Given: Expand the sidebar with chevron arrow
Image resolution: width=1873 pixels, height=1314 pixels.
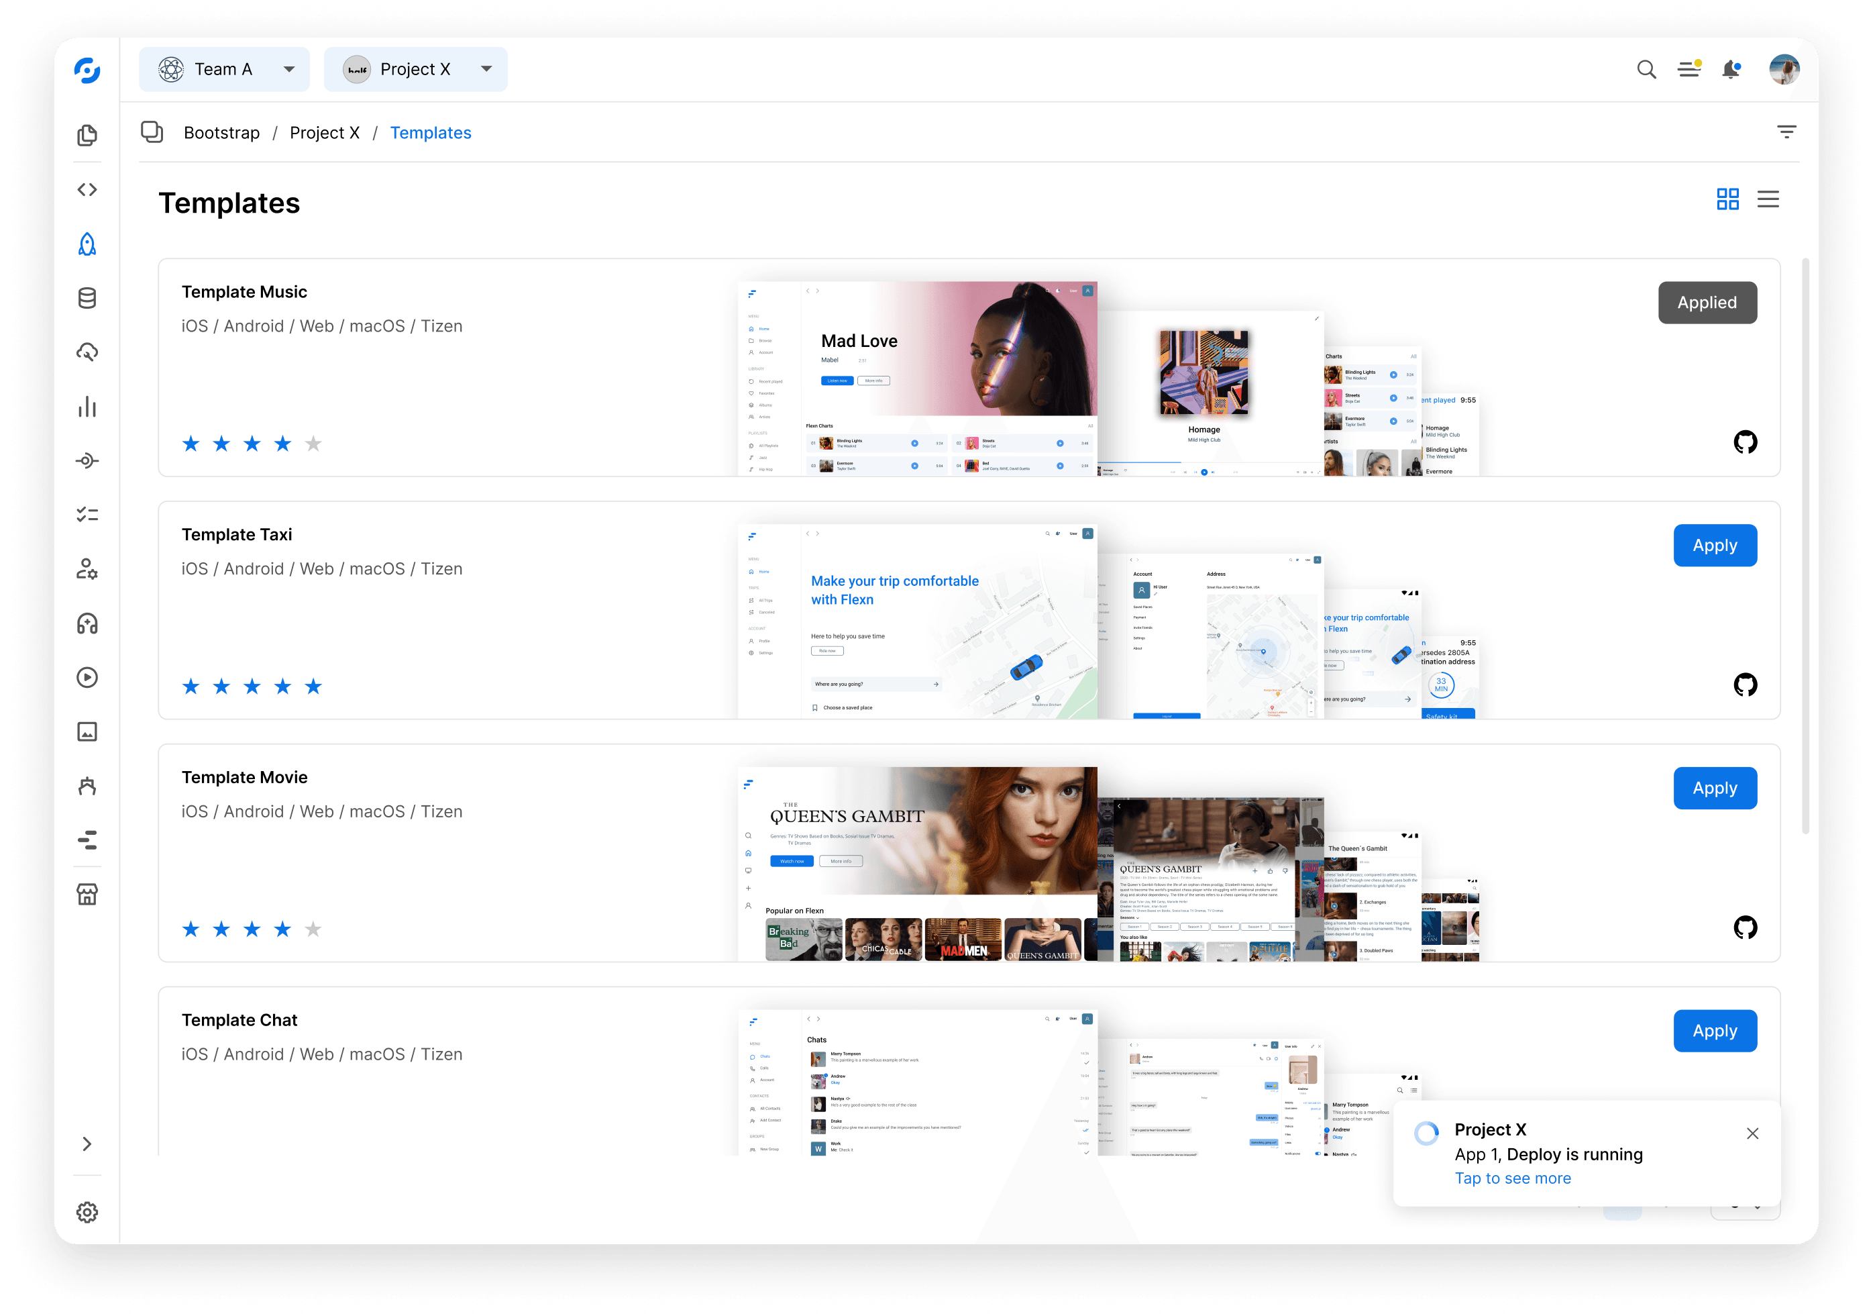Looking at the screenshot, I should (x=87, y=1144).
